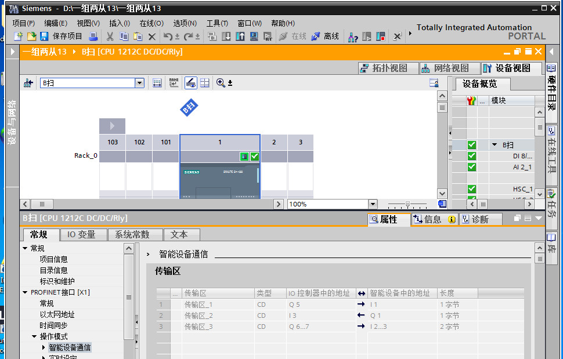Viewport: 563px width, 359px height.
Task: Select 项目信息 in the properties tree
Action: 53,259
